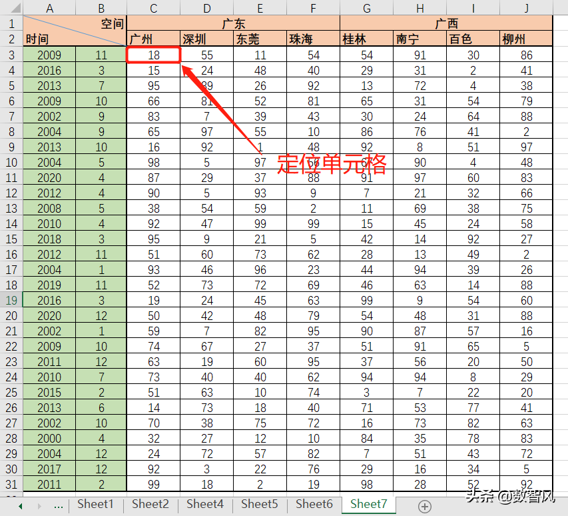Click the 2009 cell in row 3
568x516 pixels.
tap(49, 54)
